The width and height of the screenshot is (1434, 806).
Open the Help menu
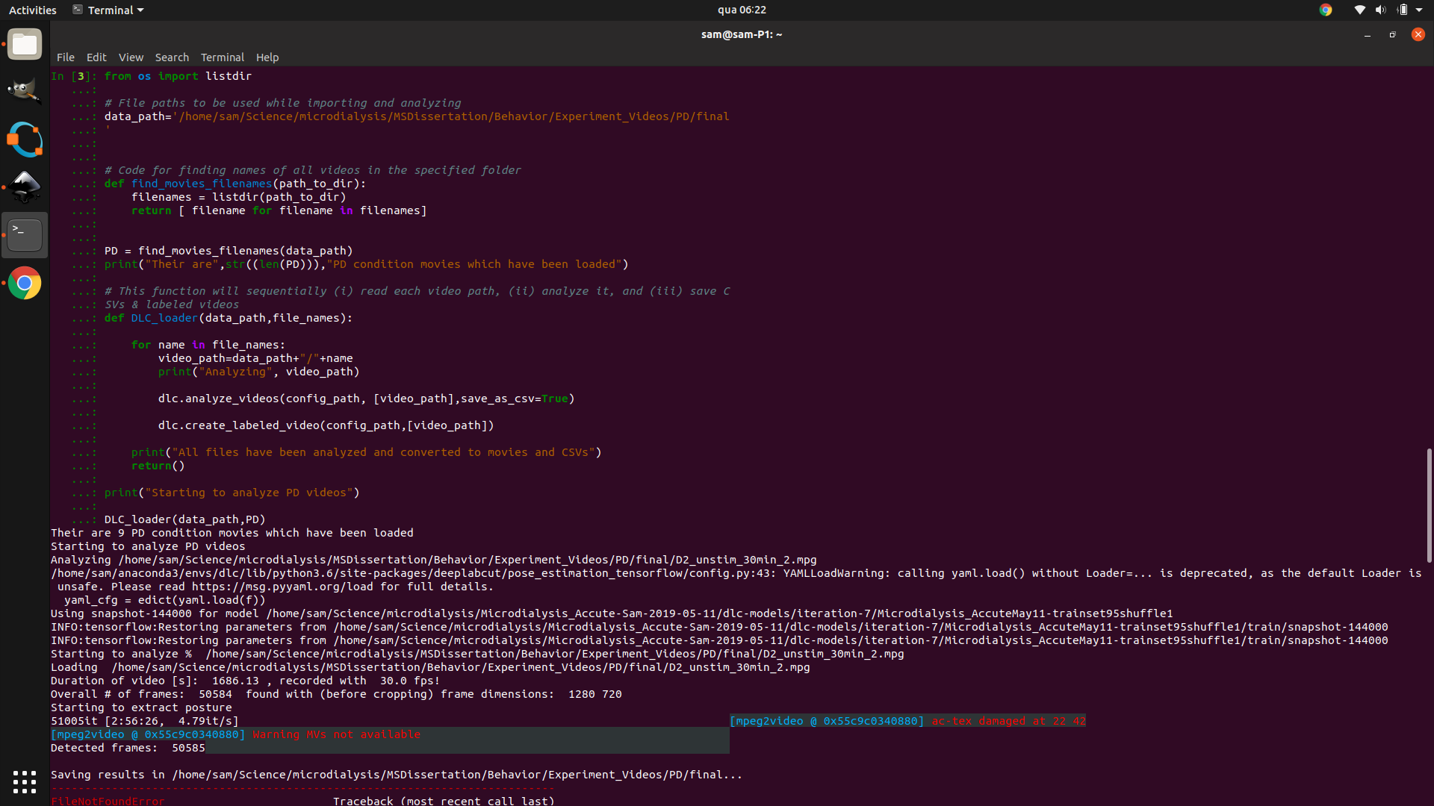click(267, 57)
